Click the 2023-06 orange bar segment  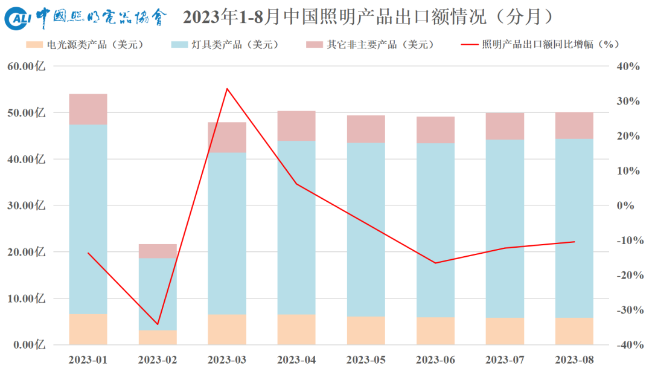pos(435,331)
